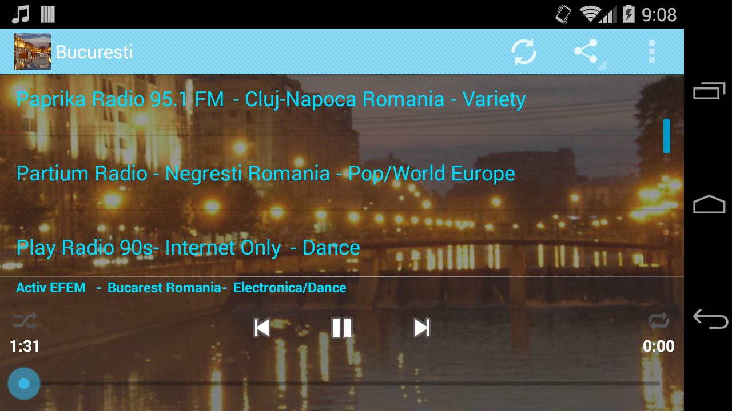Skip to the previous station
Screen dimensions: 732x411
[x=262, y=328]
